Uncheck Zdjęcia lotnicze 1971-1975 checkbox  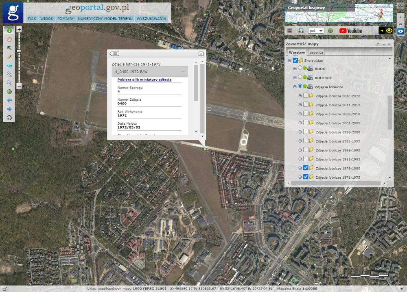pyautogui.click(x=306, y=177)
